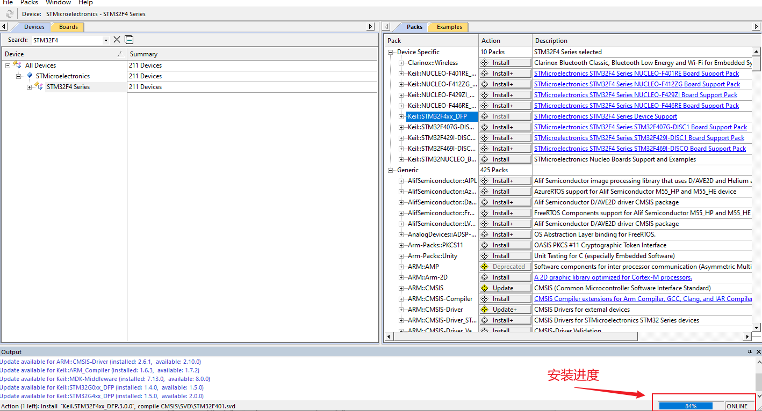Click the Deprecated button for ARM::AMP
Viewport: 762px width, 411px height.
pos(505,267)
